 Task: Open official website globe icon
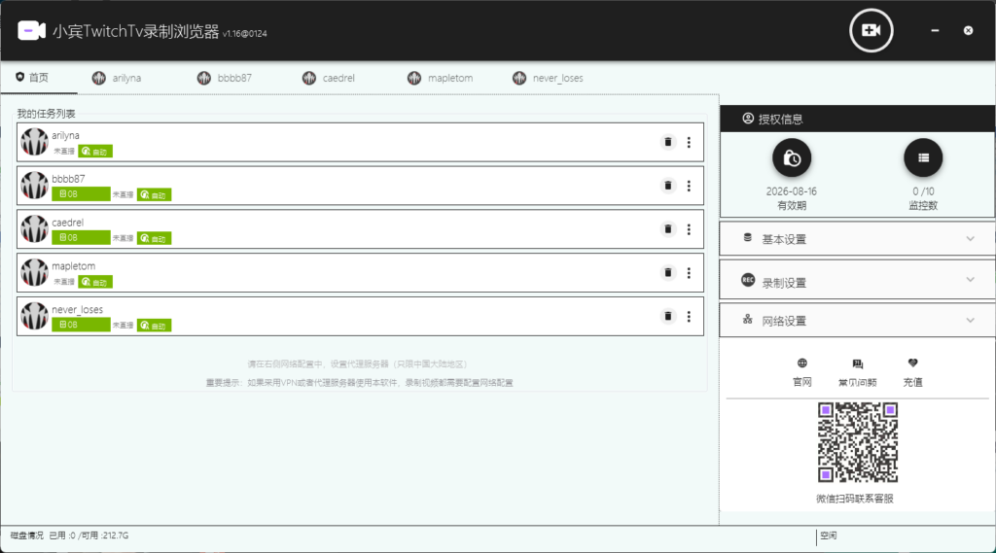pos(801,363)
